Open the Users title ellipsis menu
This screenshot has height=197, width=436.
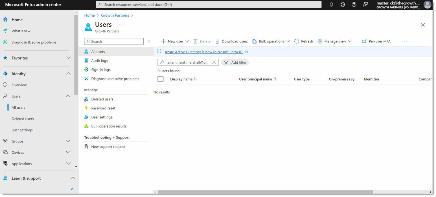click(x=120, y=25)
